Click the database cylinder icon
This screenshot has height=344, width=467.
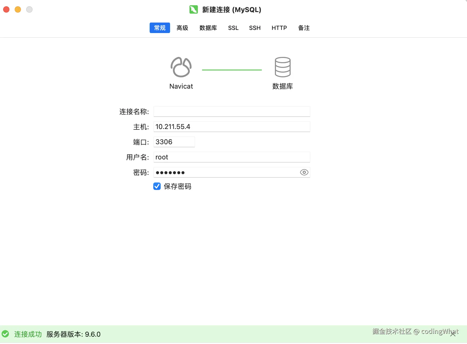pyautogui.click(x=283, y=67)
